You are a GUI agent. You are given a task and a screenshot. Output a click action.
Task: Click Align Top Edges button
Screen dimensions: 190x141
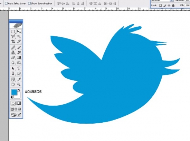(x=59, y=4)
